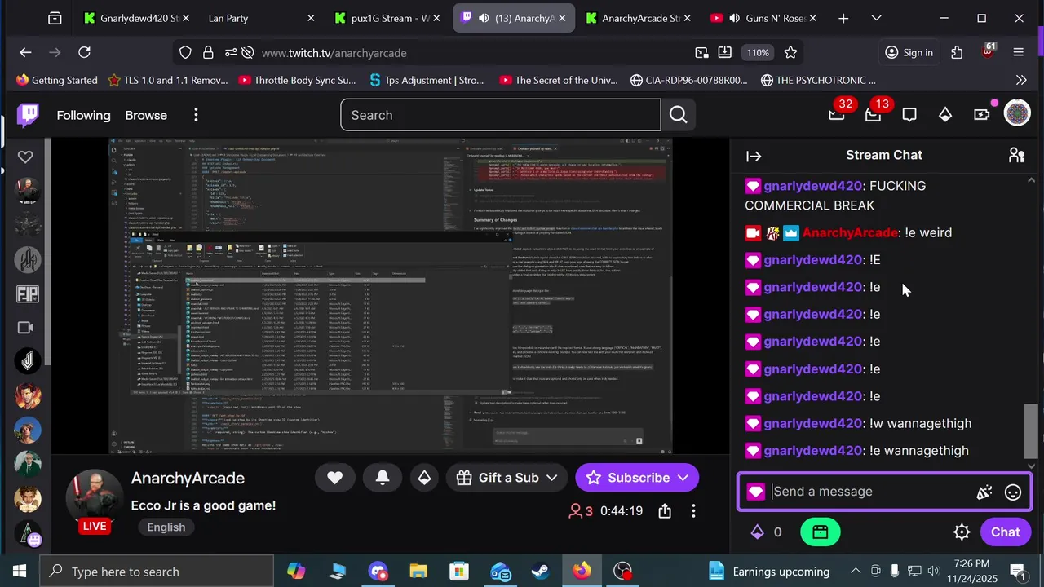The width and height of the screenshot is (1044, 587).
Task: Show more bookmarks overflow chevron
Action: [x=1021, y=80]
